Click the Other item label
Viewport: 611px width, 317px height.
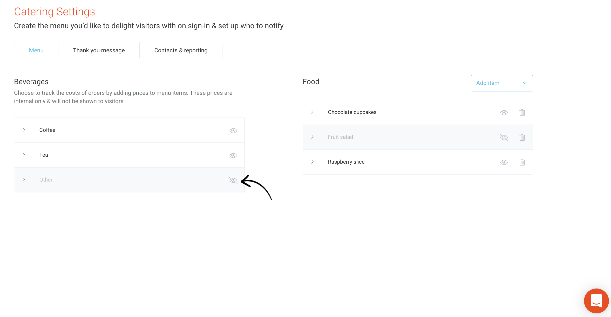tap(46, 180)
